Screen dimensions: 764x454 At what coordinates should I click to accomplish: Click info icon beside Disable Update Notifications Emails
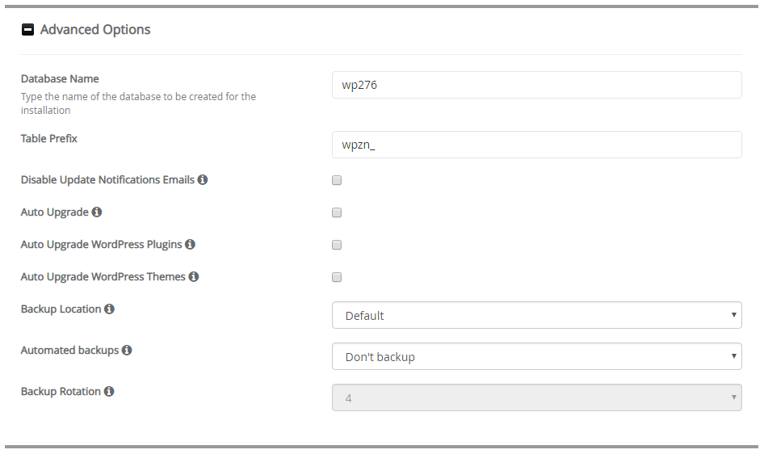point(203,179)
